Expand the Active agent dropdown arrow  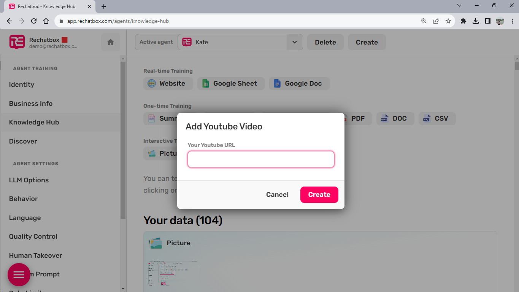tap(295, 42)
